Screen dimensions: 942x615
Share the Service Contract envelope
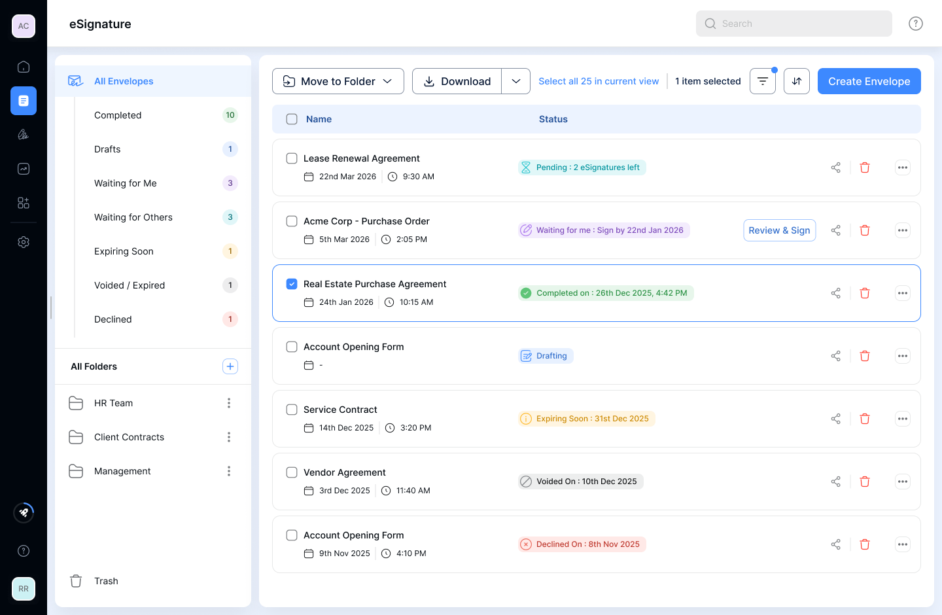835,419
